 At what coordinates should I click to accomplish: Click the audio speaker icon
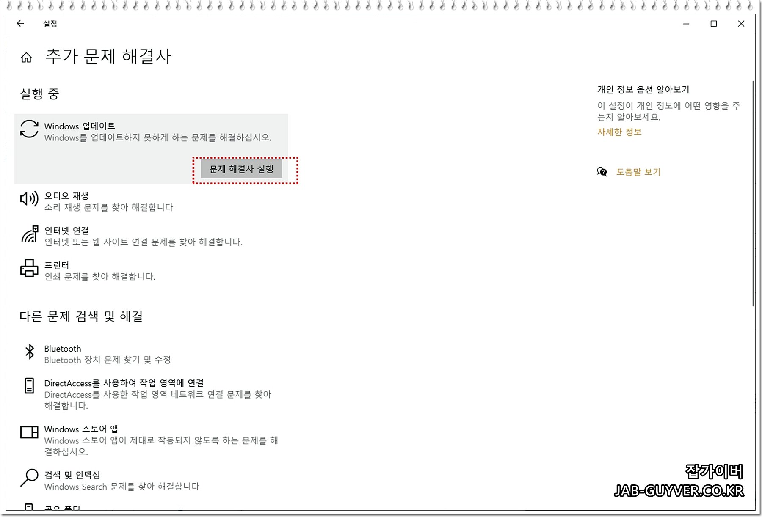coord(29,198)
